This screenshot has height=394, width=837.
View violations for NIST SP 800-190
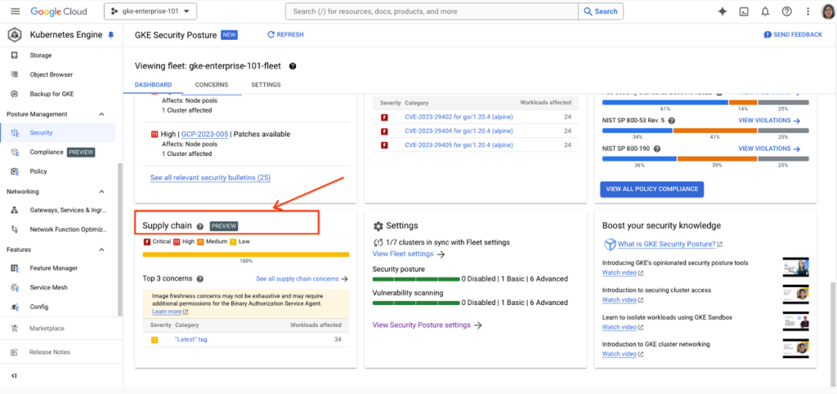point(769,149)
